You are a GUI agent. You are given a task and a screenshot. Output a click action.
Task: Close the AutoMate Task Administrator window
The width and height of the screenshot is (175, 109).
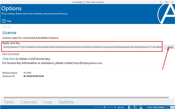pyautogui.click(x=172, y=2)
